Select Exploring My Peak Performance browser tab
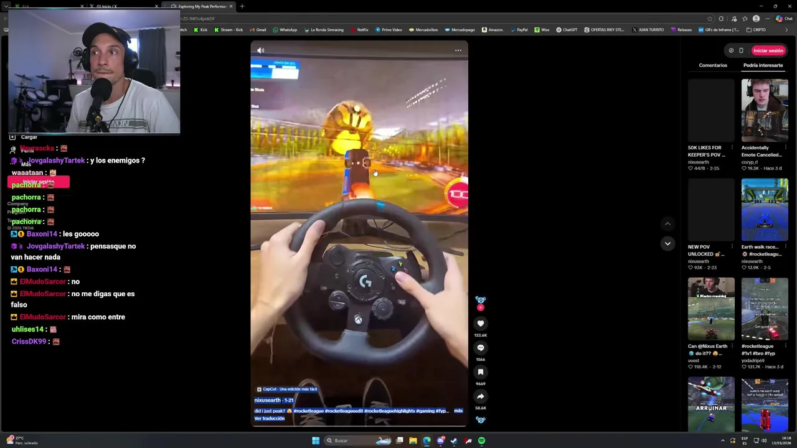Viewport: 797px width, 448px height. (199, 6)
